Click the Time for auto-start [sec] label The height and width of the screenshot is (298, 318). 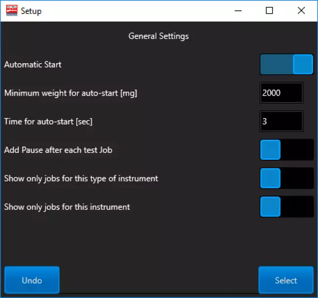click(48, 122)
